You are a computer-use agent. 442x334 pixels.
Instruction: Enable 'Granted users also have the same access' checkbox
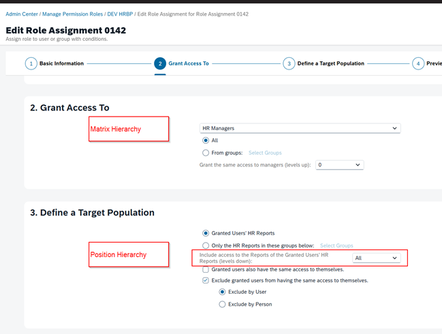coord(206,269)
